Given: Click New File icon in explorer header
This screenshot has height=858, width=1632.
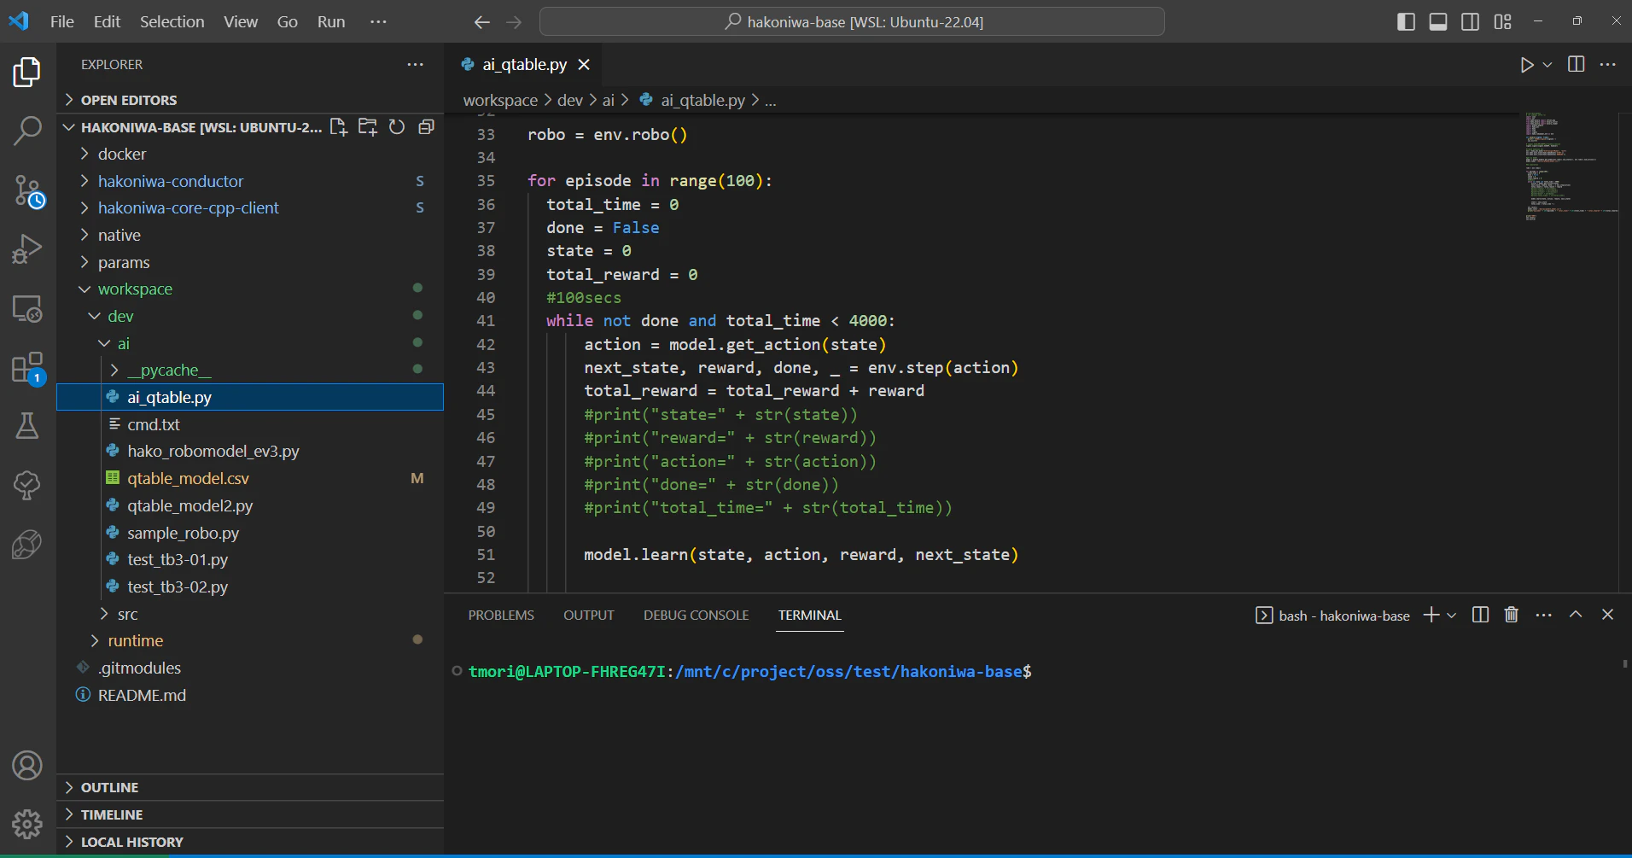Looking at the screenshot, I should (339, 127).
